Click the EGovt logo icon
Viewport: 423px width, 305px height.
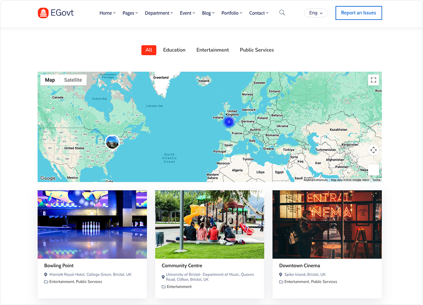43,13
